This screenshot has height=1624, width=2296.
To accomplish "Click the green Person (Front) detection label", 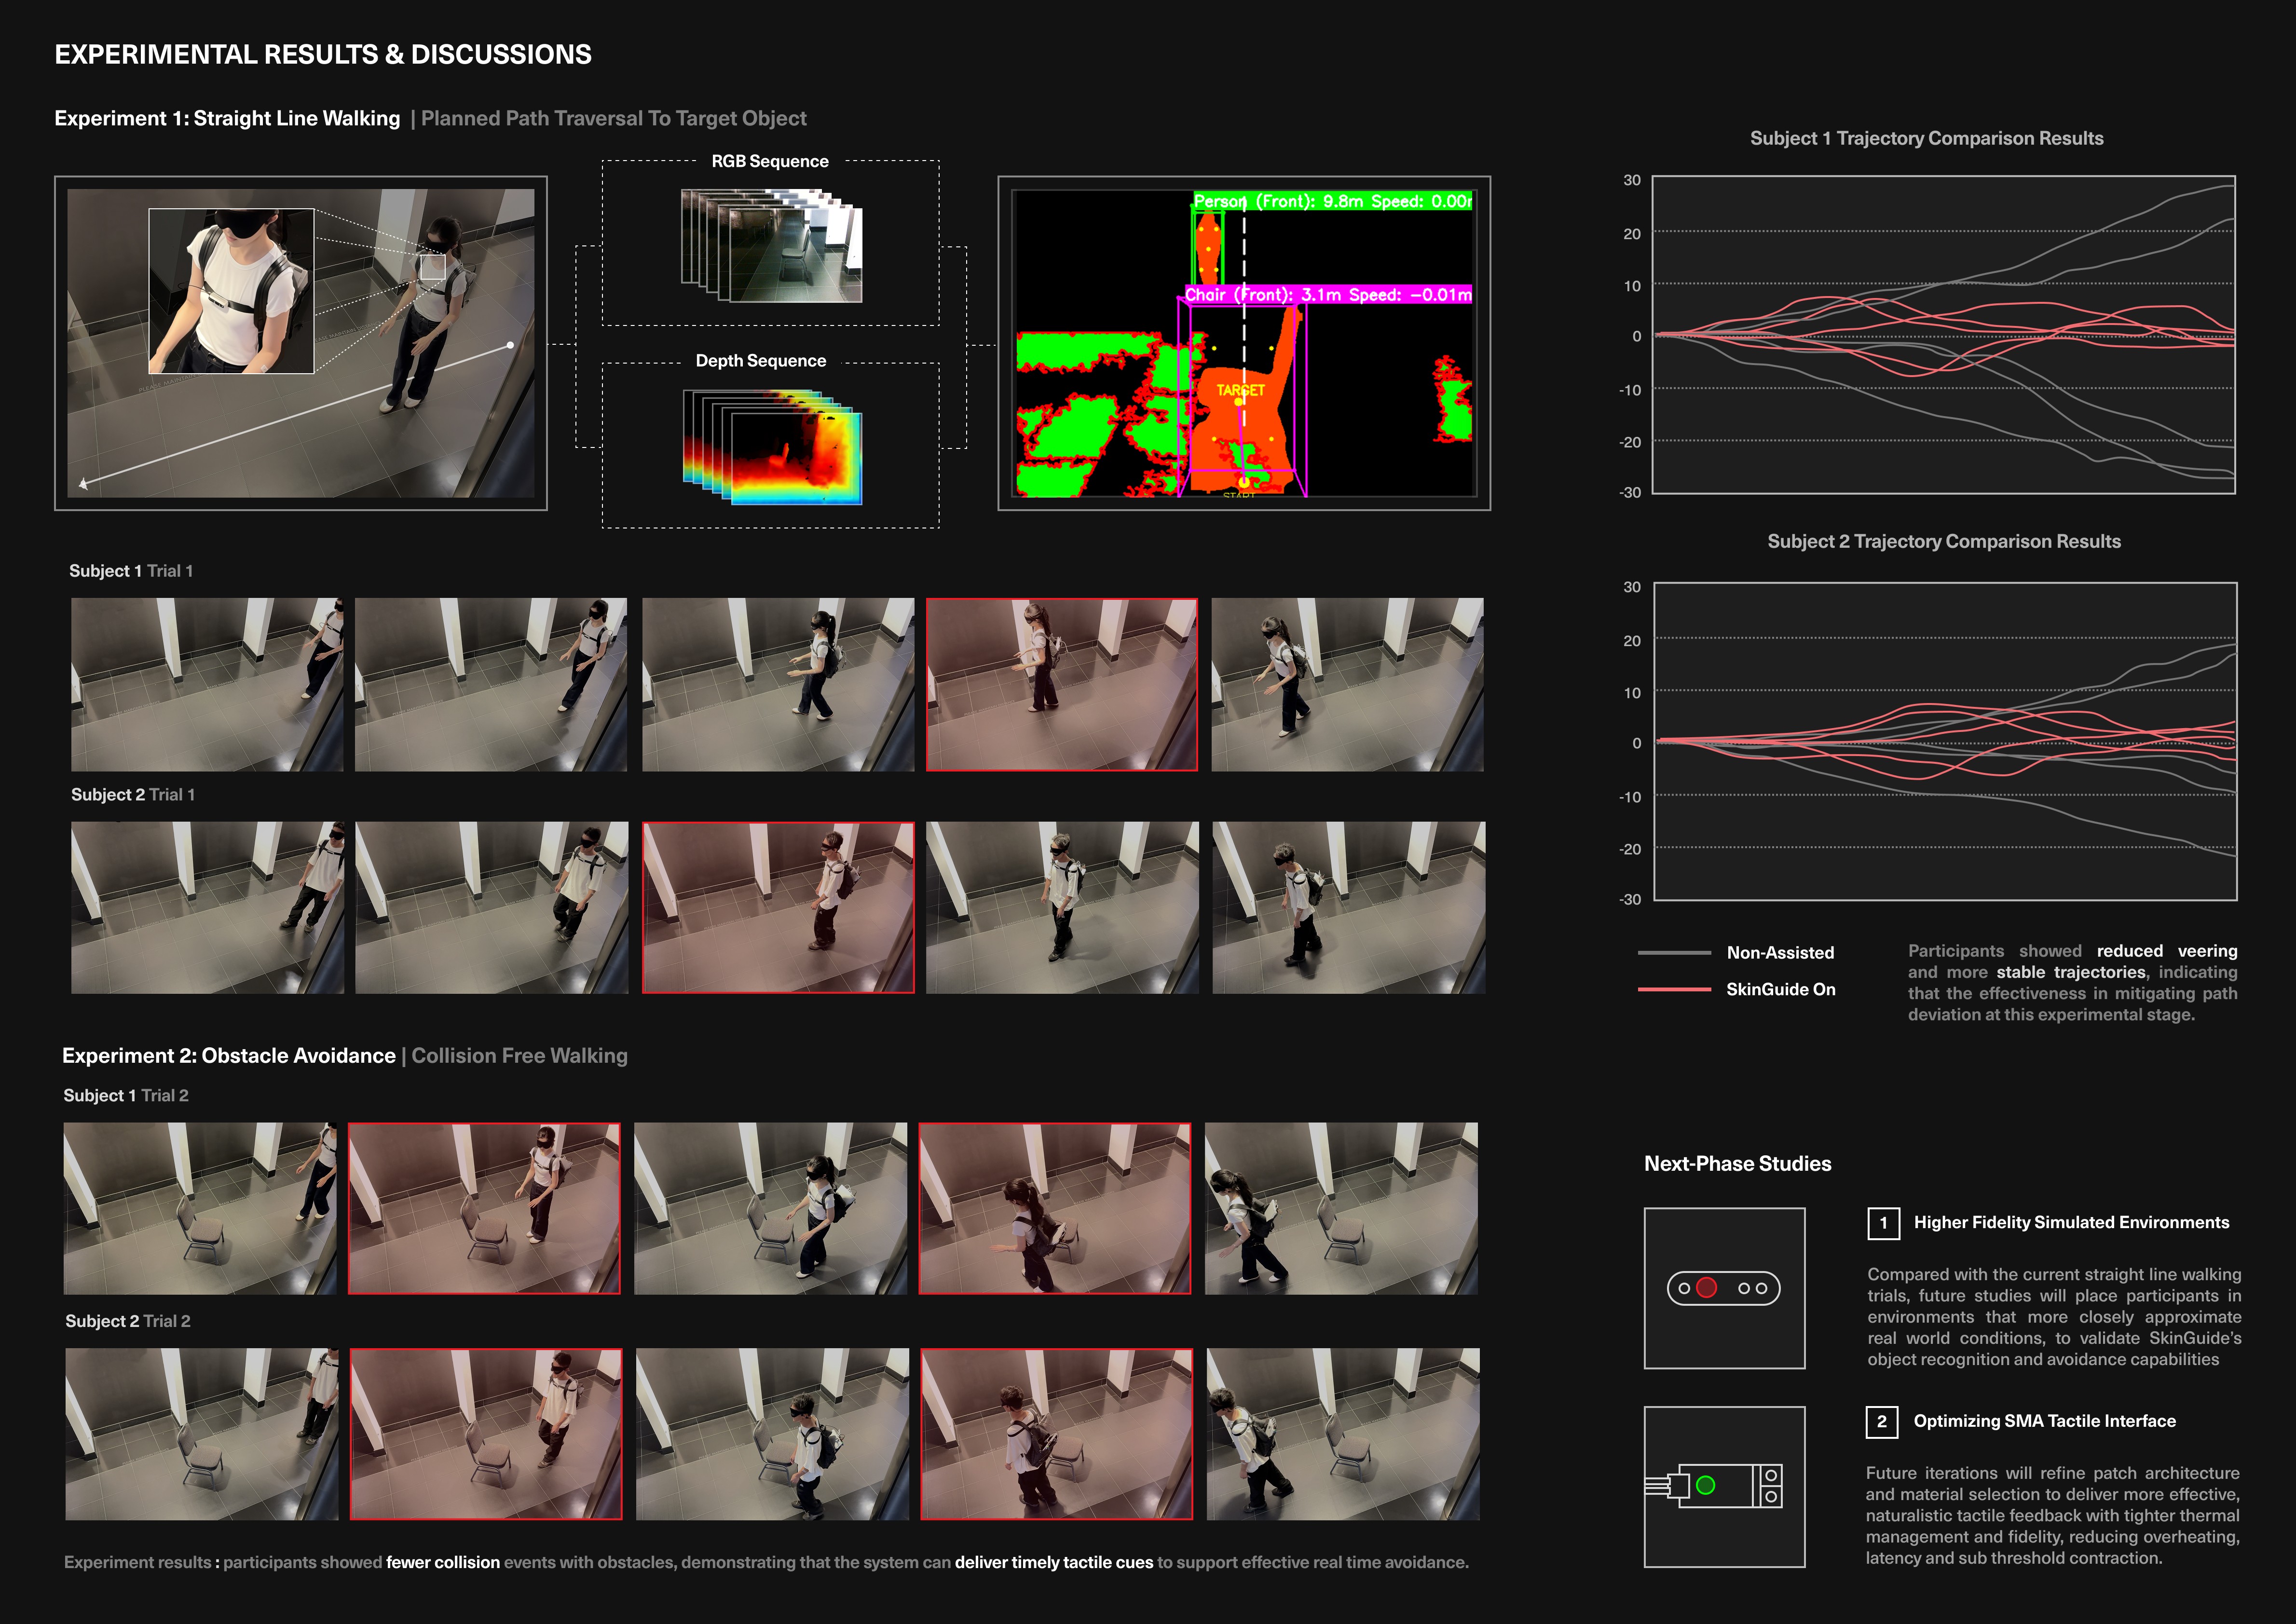I will coord(1332,201).
